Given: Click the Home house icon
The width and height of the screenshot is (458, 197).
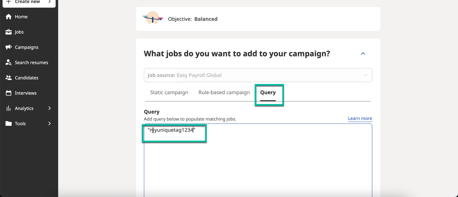Looking at the screenshot, I should [9, 17].
